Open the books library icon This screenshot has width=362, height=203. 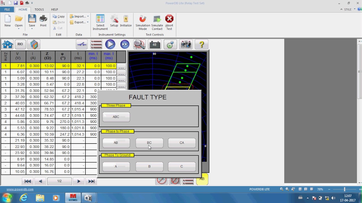point(34,44)
